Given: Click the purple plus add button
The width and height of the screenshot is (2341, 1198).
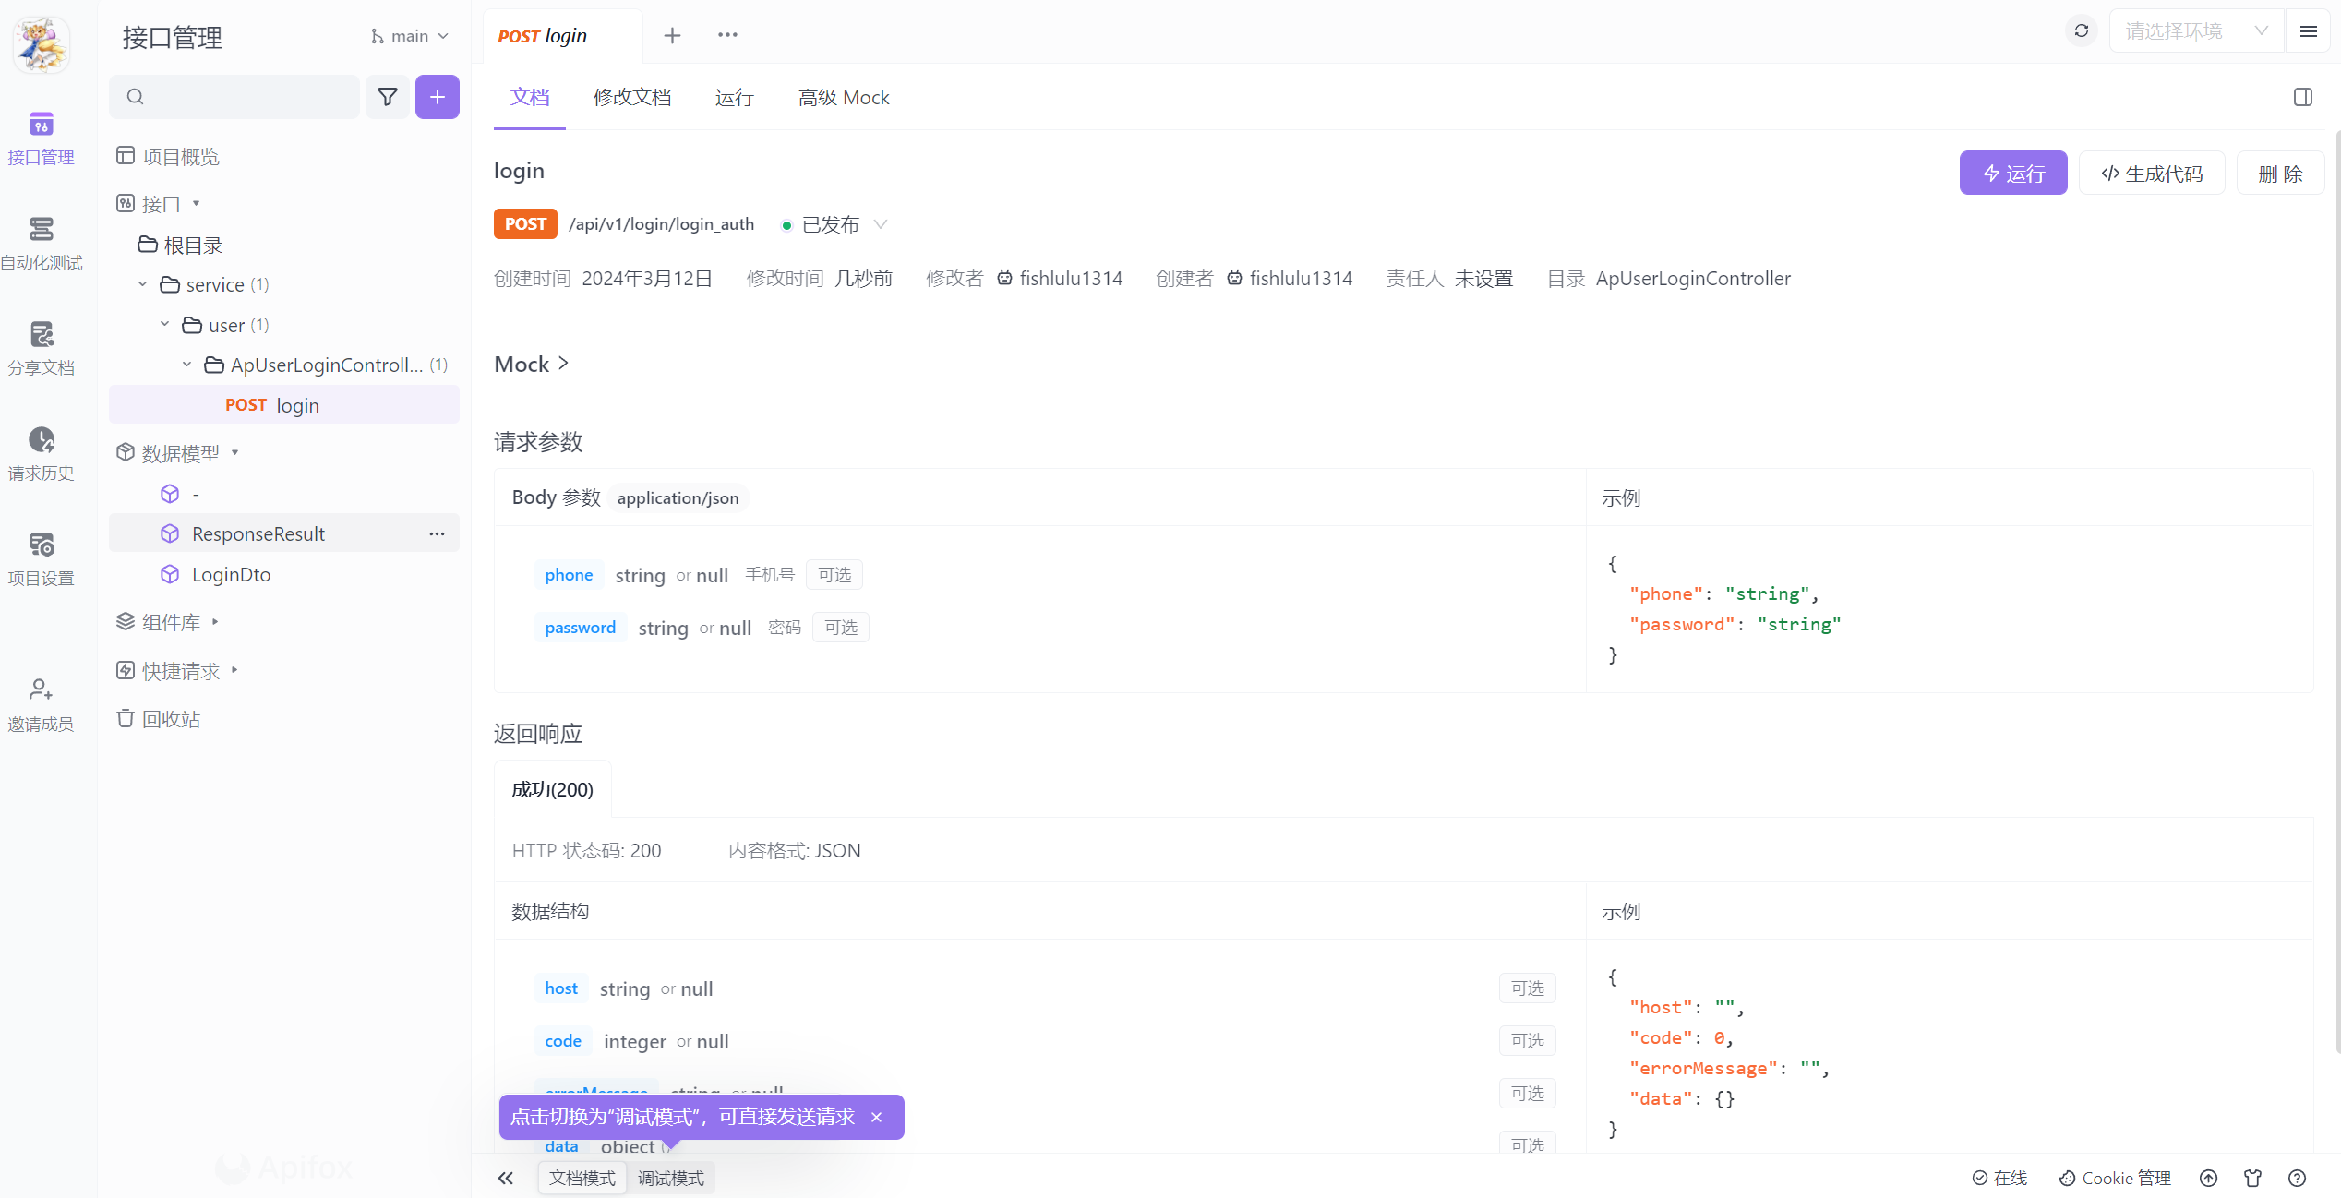Looking at the screenshot, I should point(437,97).
